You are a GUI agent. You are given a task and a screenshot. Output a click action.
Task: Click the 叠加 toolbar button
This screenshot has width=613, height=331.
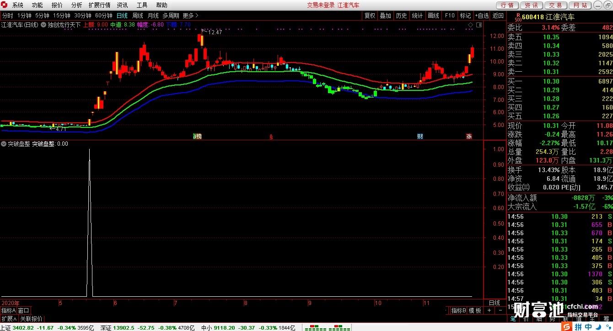click(386, 16)
